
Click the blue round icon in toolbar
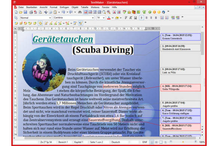point(163,12)
